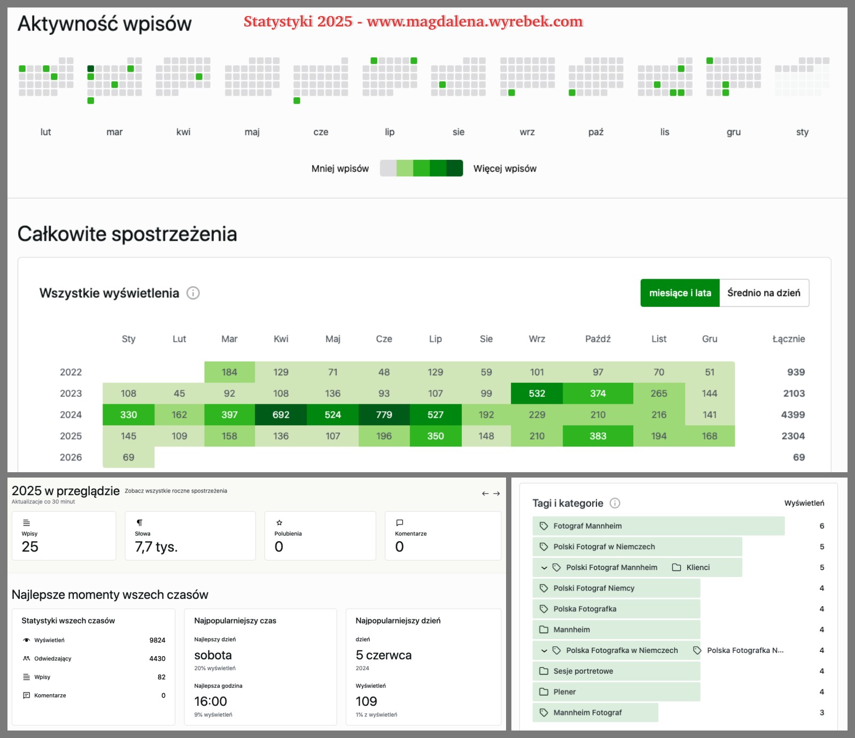The width and height of the screenshot is (855, 738).
Task: Open the Fotograf Mannheim tag row
Action: 587,526
